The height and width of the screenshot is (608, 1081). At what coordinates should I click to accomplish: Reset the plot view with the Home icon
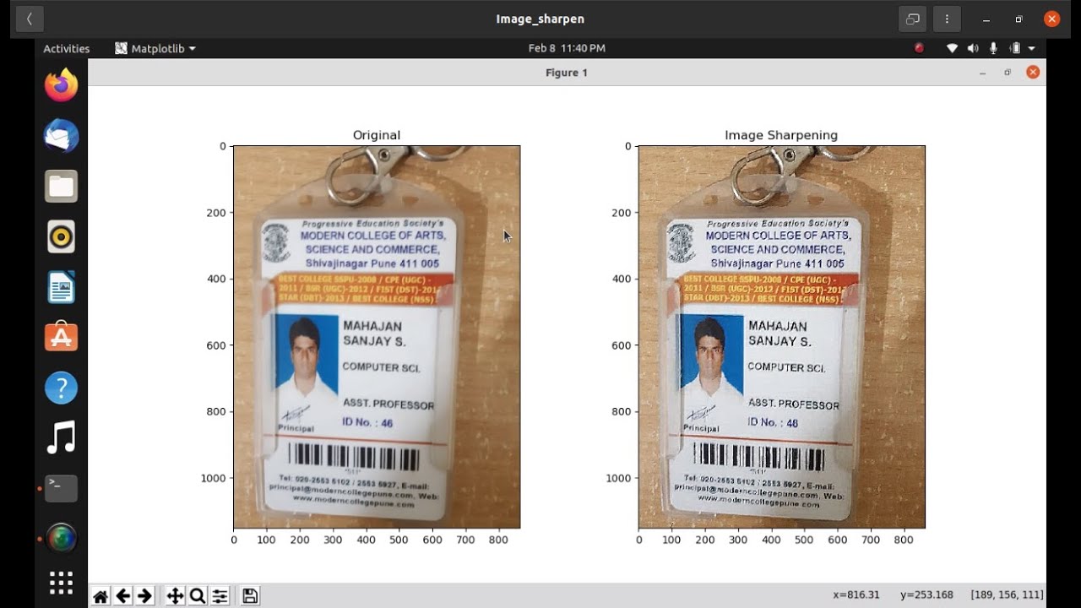(100, 596)
